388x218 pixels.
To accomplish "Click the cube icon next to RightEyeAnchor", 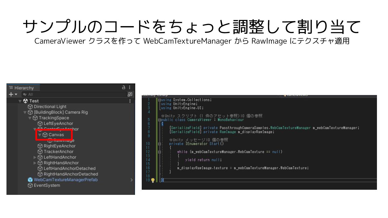I will (40, 146).
